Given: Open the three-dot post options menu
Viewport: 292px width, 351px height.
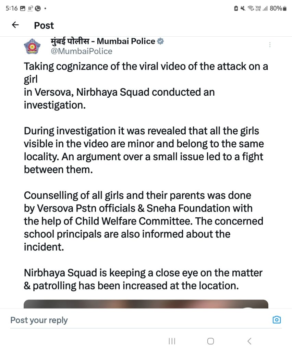Looking at the screenshot, I should (270, 45).
